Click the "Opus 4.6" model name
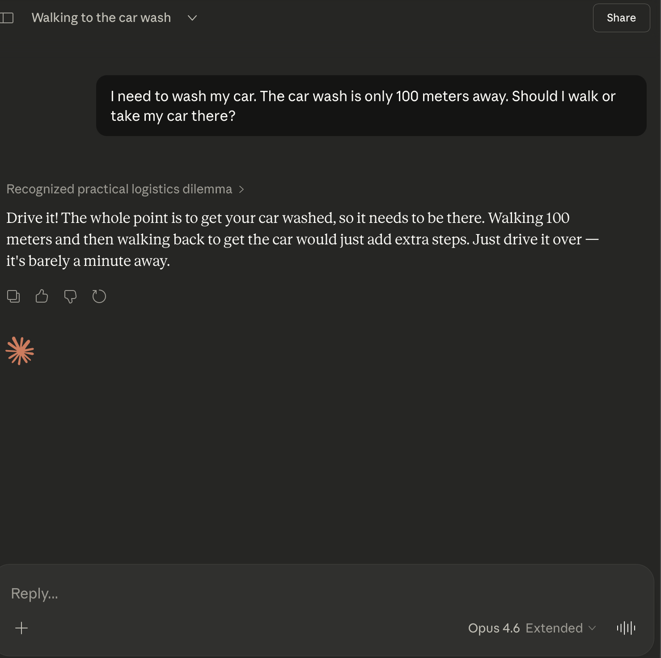This screenshot has width=661, height=658. (x=494, y=628)
